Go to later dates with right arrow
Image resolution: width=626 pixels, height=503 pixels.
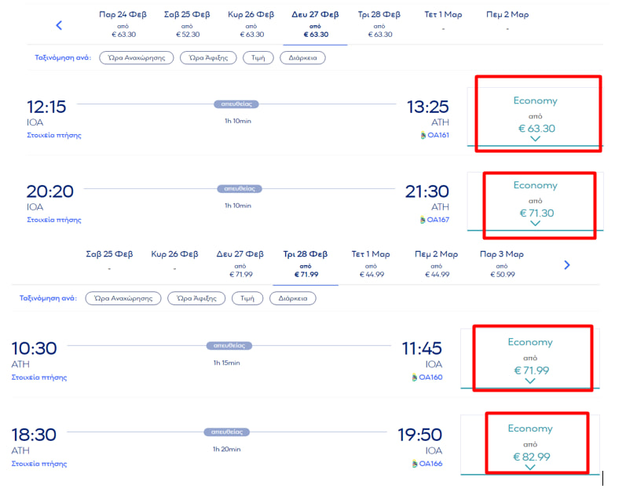click(x=567, y=265)
